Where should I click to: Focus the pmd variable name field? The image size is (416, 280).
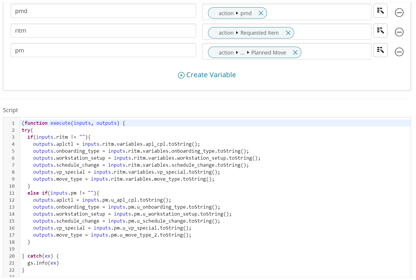coord(103,11)
